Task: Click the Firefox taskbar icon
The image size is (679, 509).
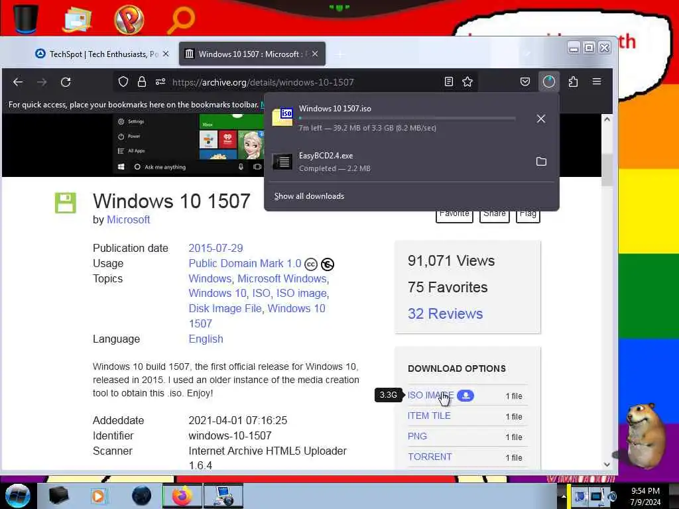Action: (182, 496)
